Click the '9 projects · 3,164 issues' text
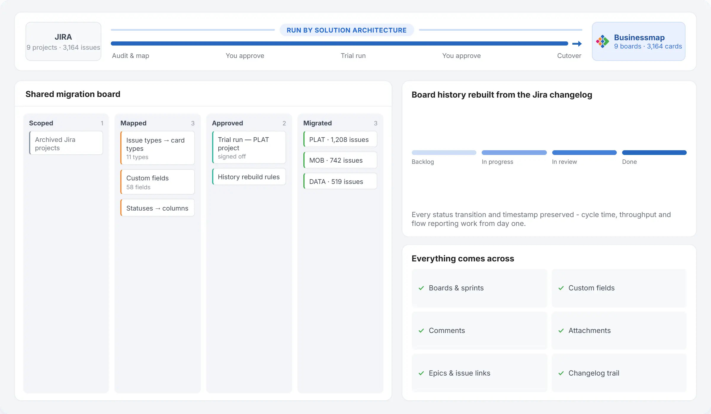 63,47
